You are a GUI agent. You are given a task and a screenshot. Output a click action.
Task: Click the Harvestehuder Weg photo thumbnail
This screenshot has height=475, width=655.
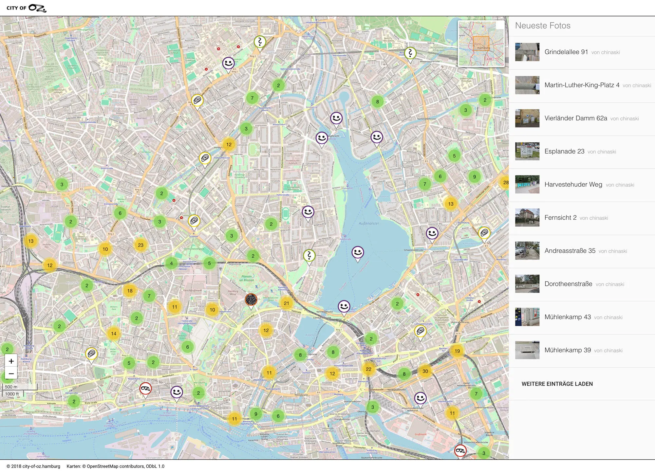point(527,184)
